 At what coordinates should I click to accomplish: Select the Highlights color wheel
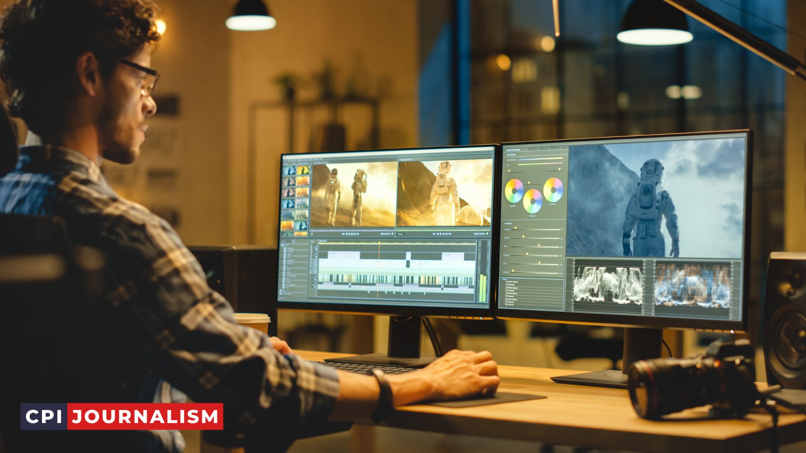515,190
